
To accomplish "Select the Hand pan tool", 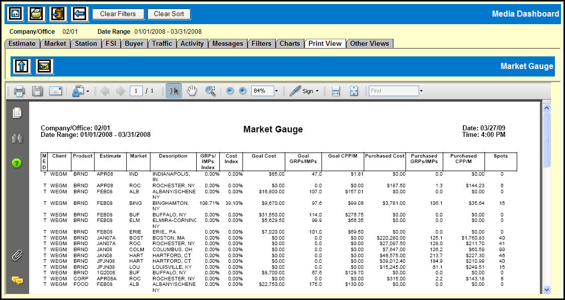I will click(x=192, y=91).
